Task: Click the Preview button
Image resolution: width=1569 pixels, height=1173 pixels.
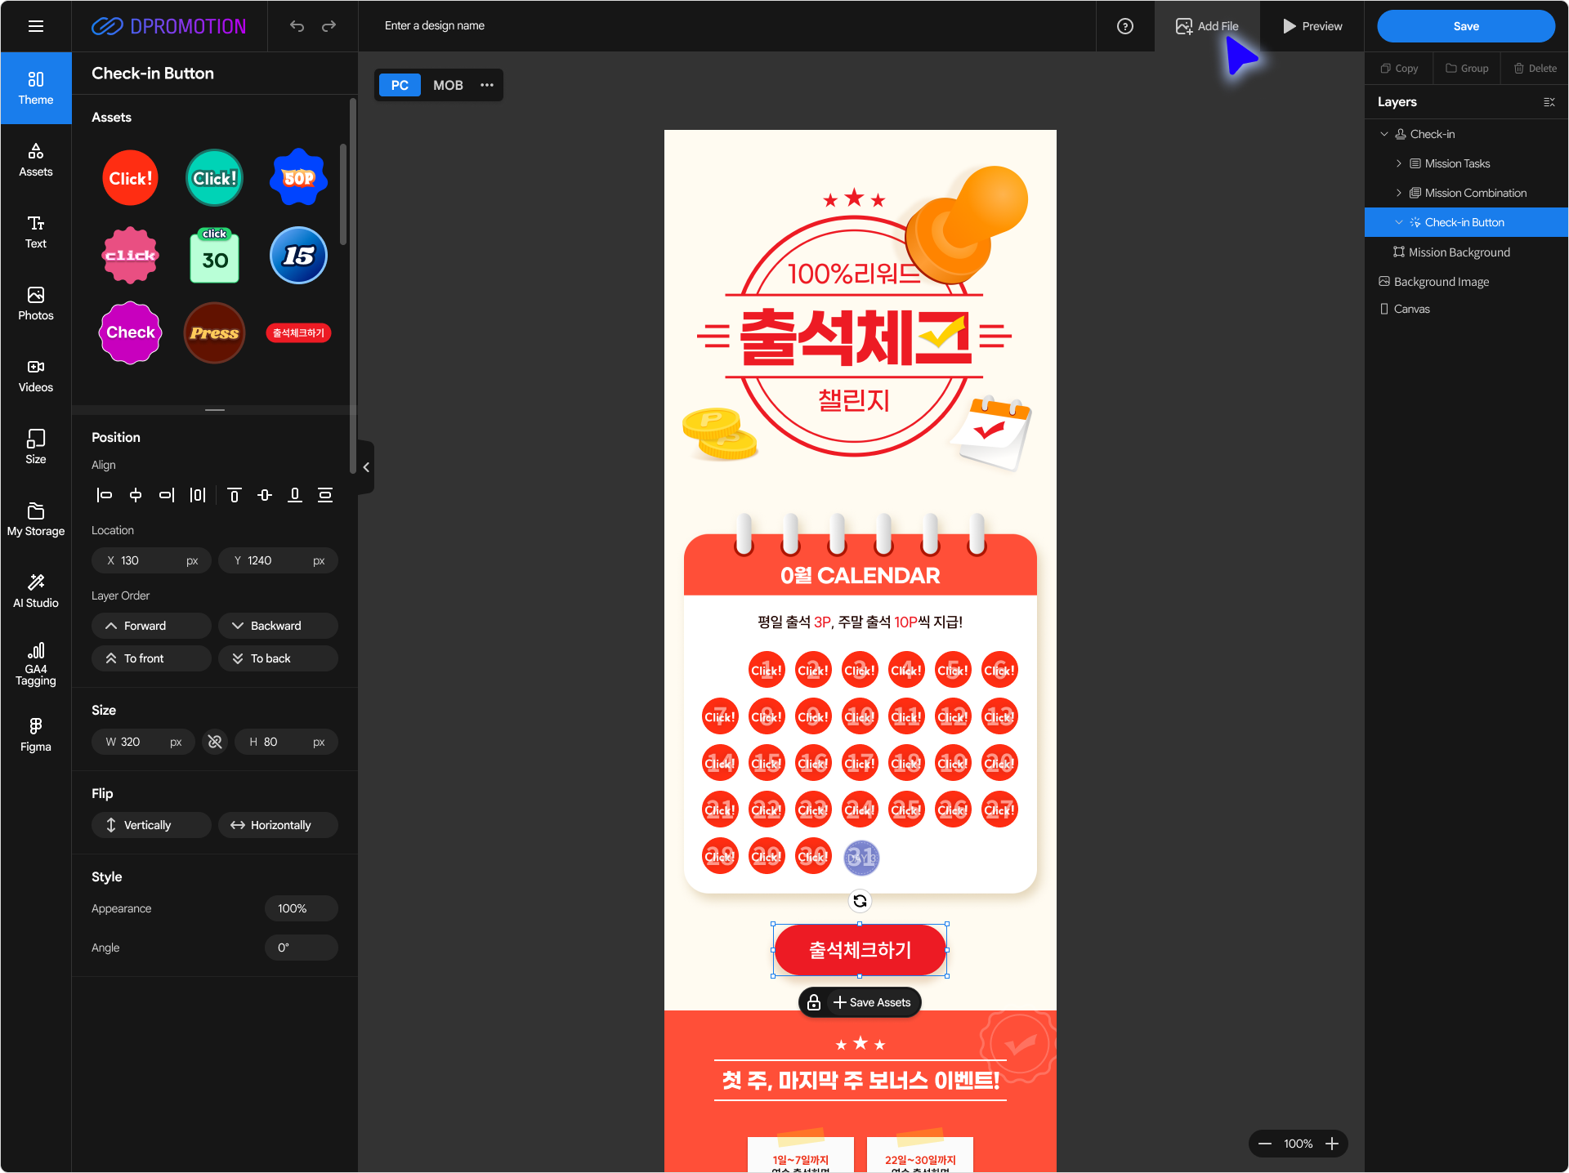Action: (1312, 26)
